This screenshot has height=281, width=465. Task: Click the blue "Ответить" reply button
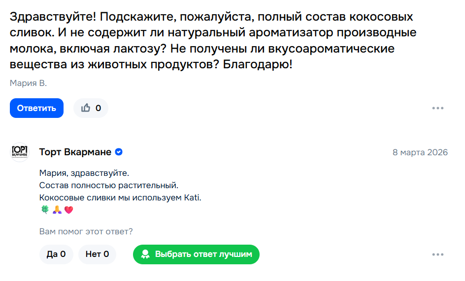point(36,108)
